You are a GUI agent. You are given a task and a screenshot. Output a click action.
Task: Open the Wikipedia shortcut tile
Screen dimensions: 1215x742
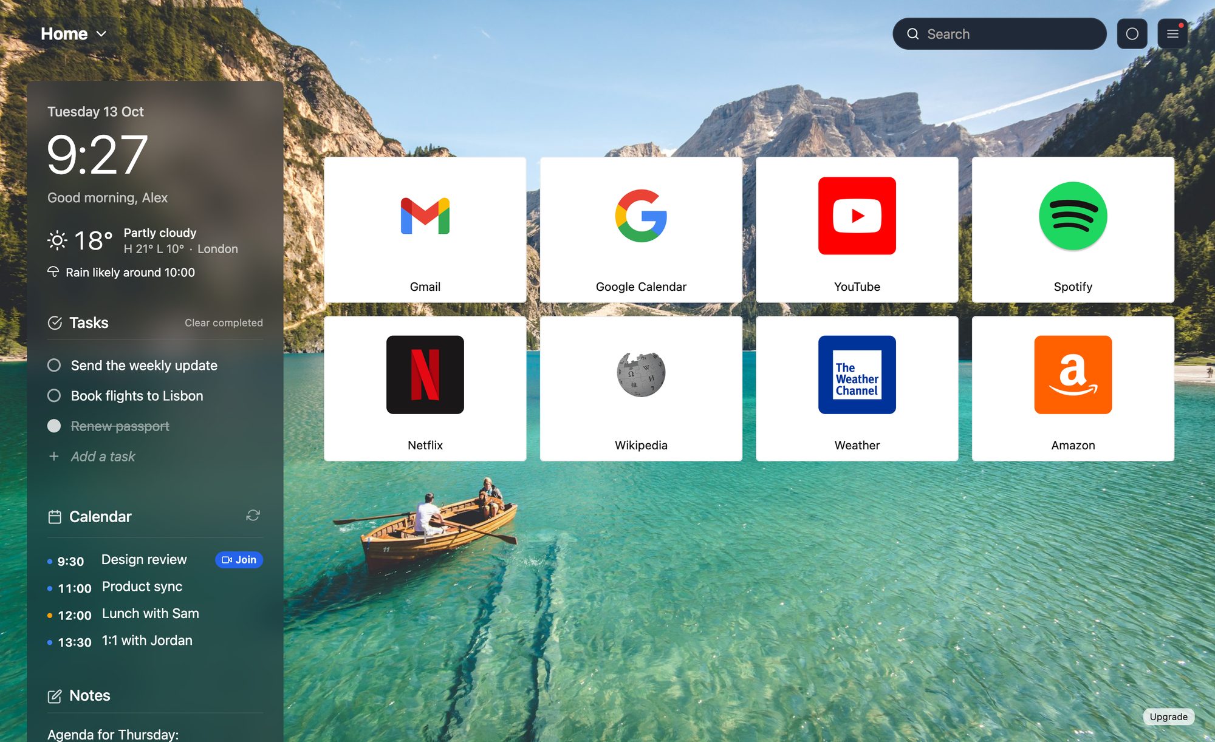(641, 389)
